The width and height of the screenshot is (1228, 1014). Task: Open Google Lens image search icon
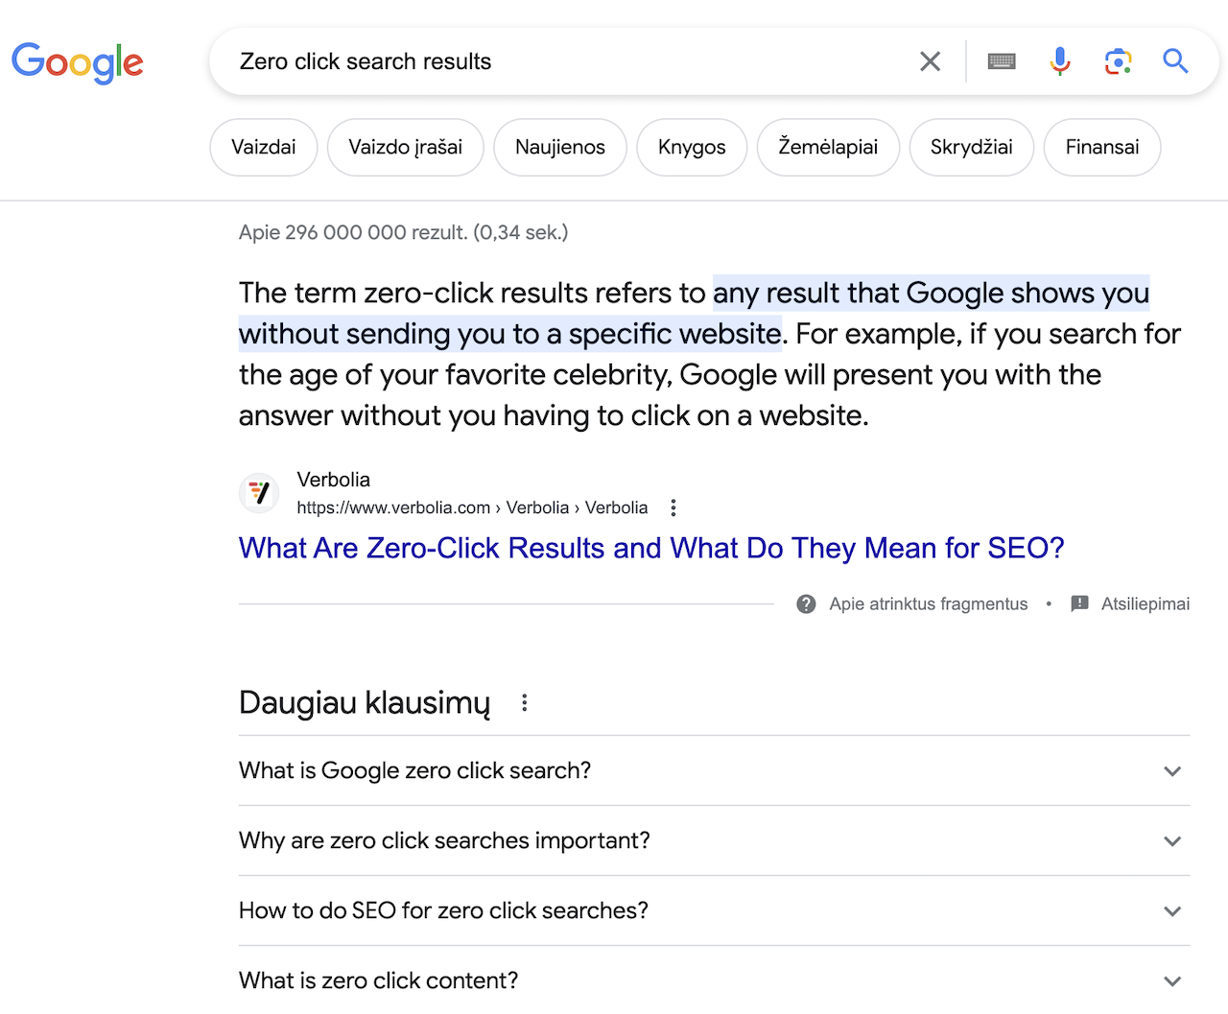(1118, 61)
